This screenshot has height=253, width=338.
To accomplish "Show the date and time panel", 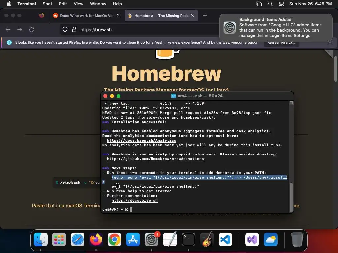I will (x=310, y=4).
